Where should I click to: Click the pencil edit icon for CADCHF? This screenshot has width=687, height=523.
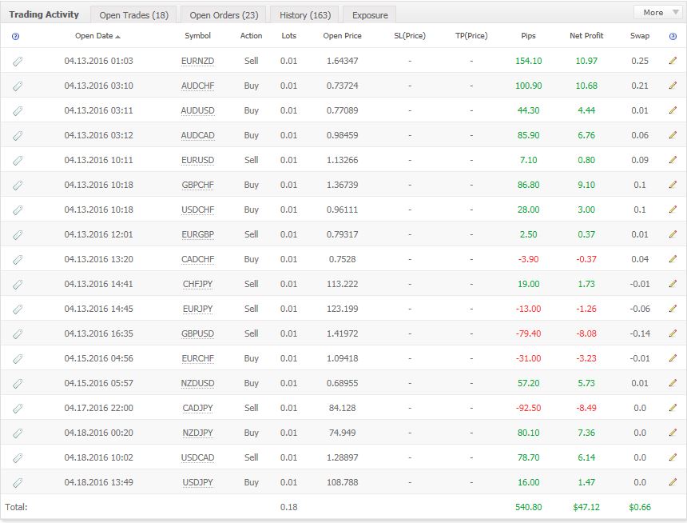(x=673, y=259)
